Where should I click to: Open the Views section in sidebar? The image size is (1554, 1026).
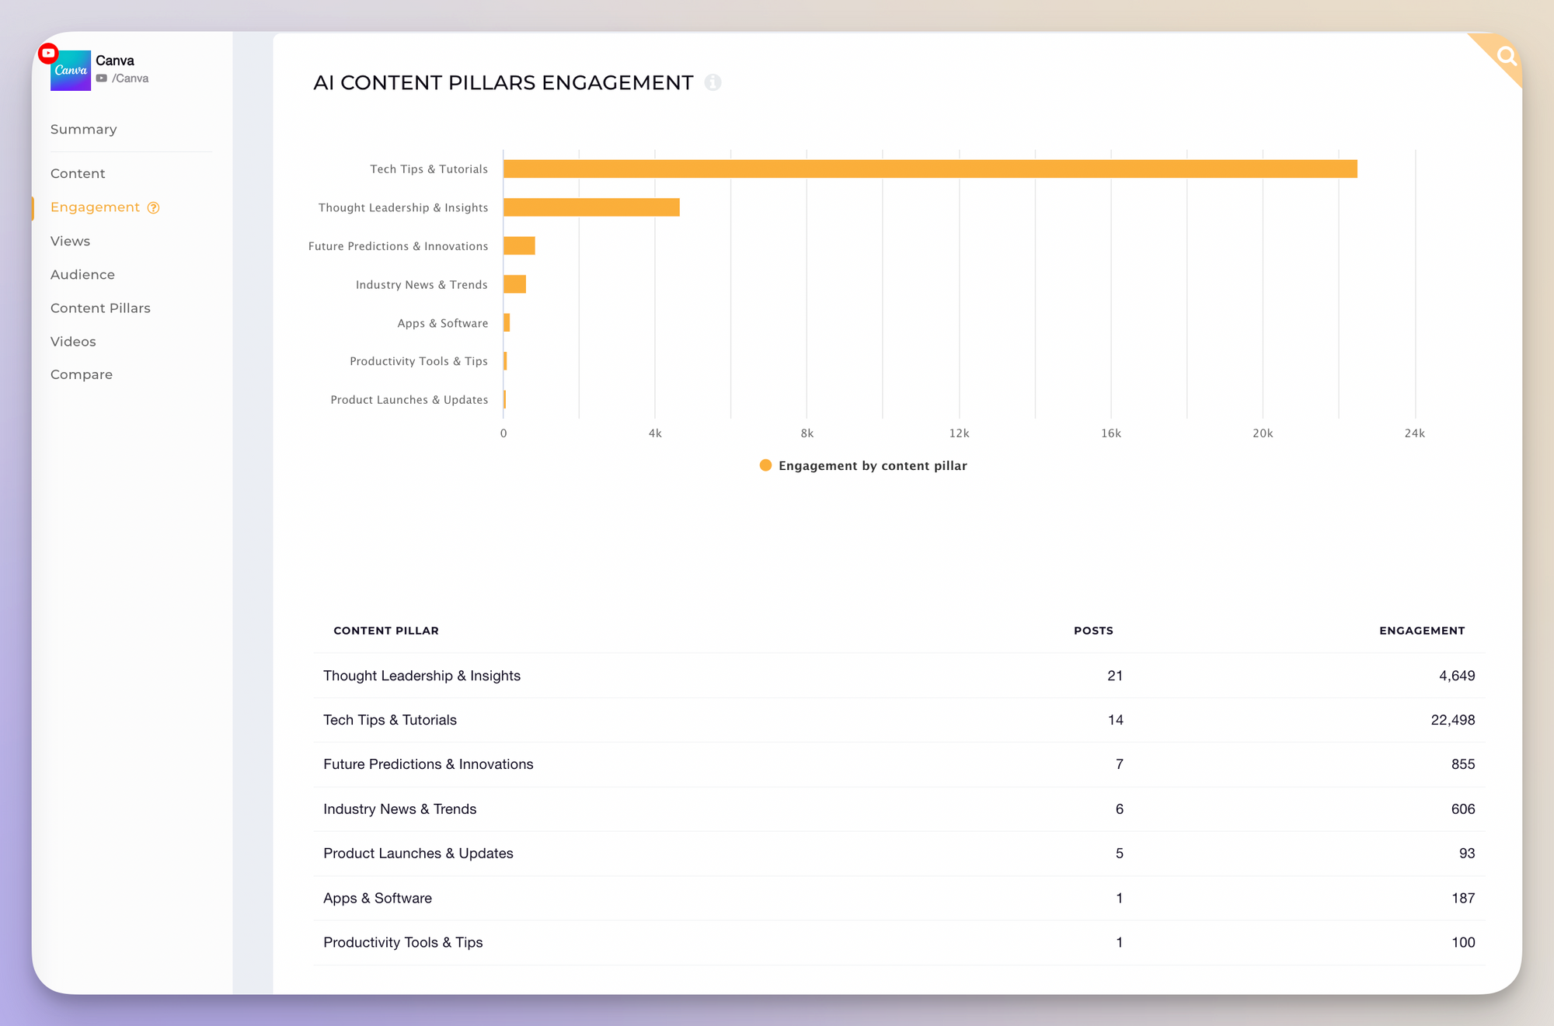tap(68, 239)
